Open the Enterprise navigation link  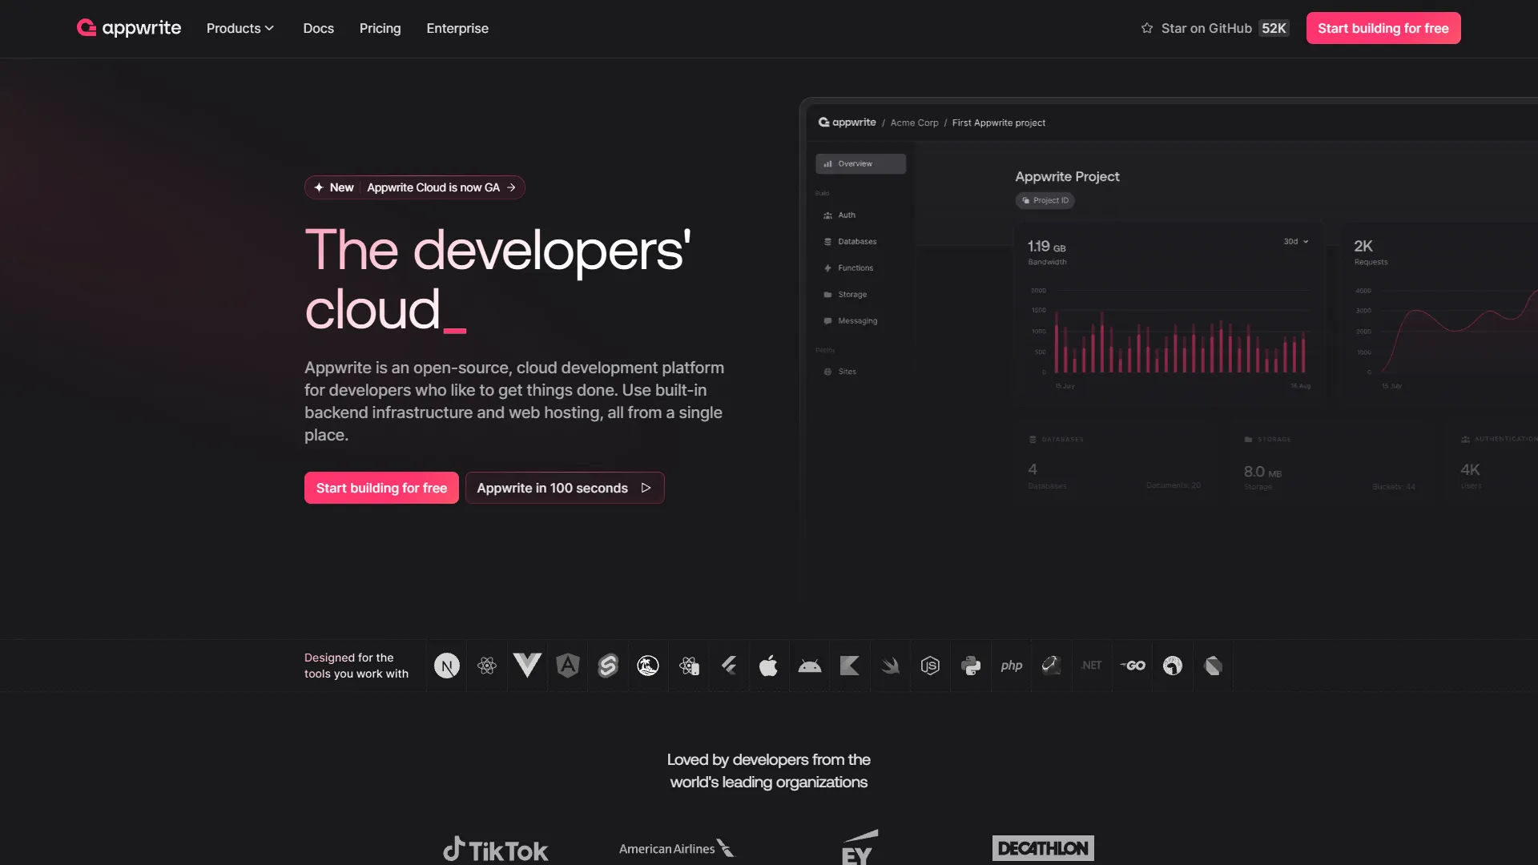(457, 28)
